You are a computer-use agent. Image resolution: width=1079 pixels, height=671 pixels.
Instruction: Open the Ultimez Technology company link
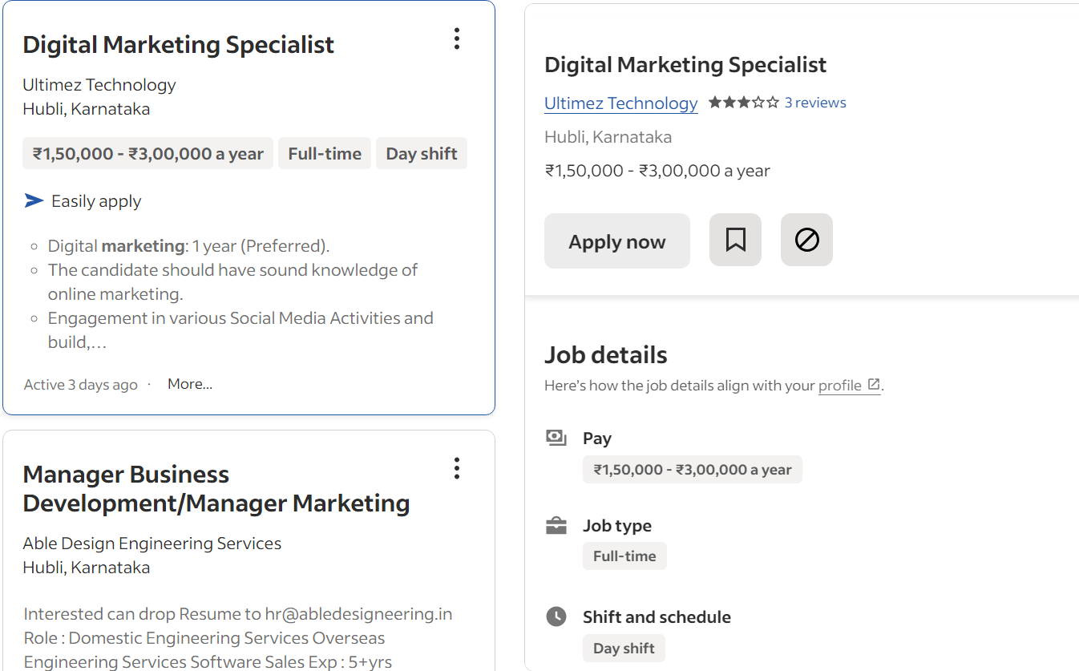click(621, 103)
